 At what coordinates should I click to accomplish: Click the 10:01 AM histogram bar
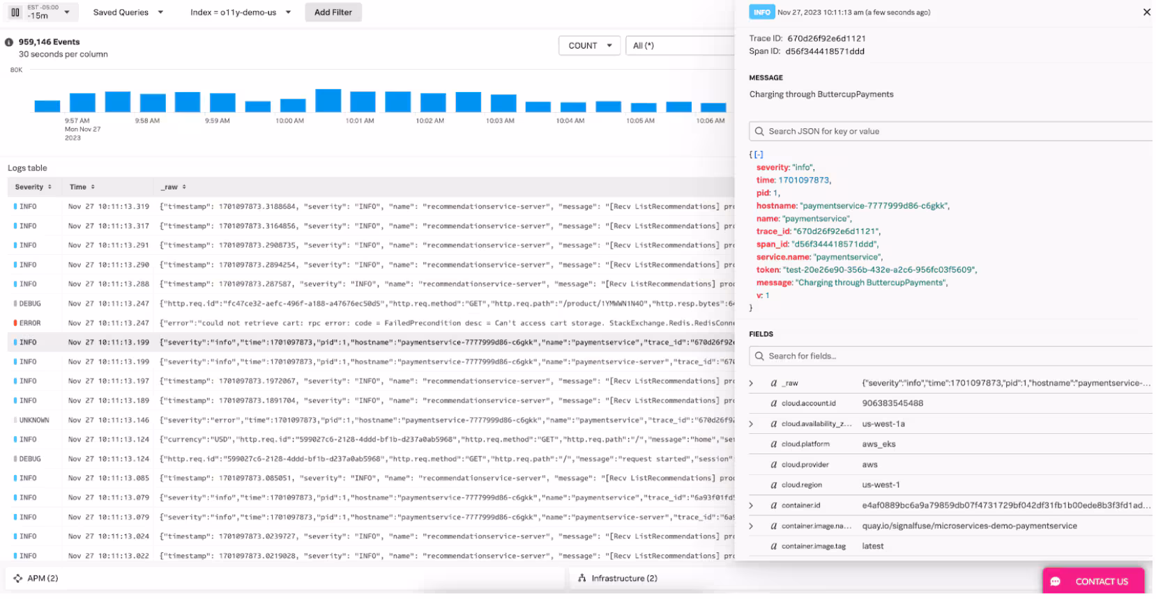pyautogui.click(x=363, y=102)
